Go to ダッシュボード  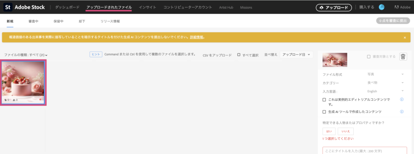click(67, 7)
